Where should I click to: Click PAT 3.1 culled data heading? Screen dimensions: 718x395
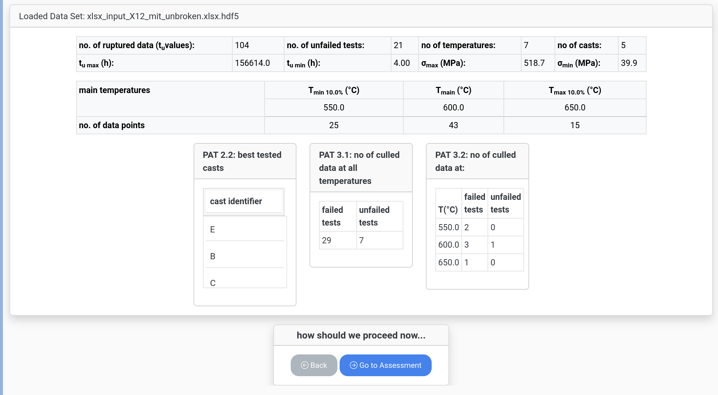click(x=359, y=168)
